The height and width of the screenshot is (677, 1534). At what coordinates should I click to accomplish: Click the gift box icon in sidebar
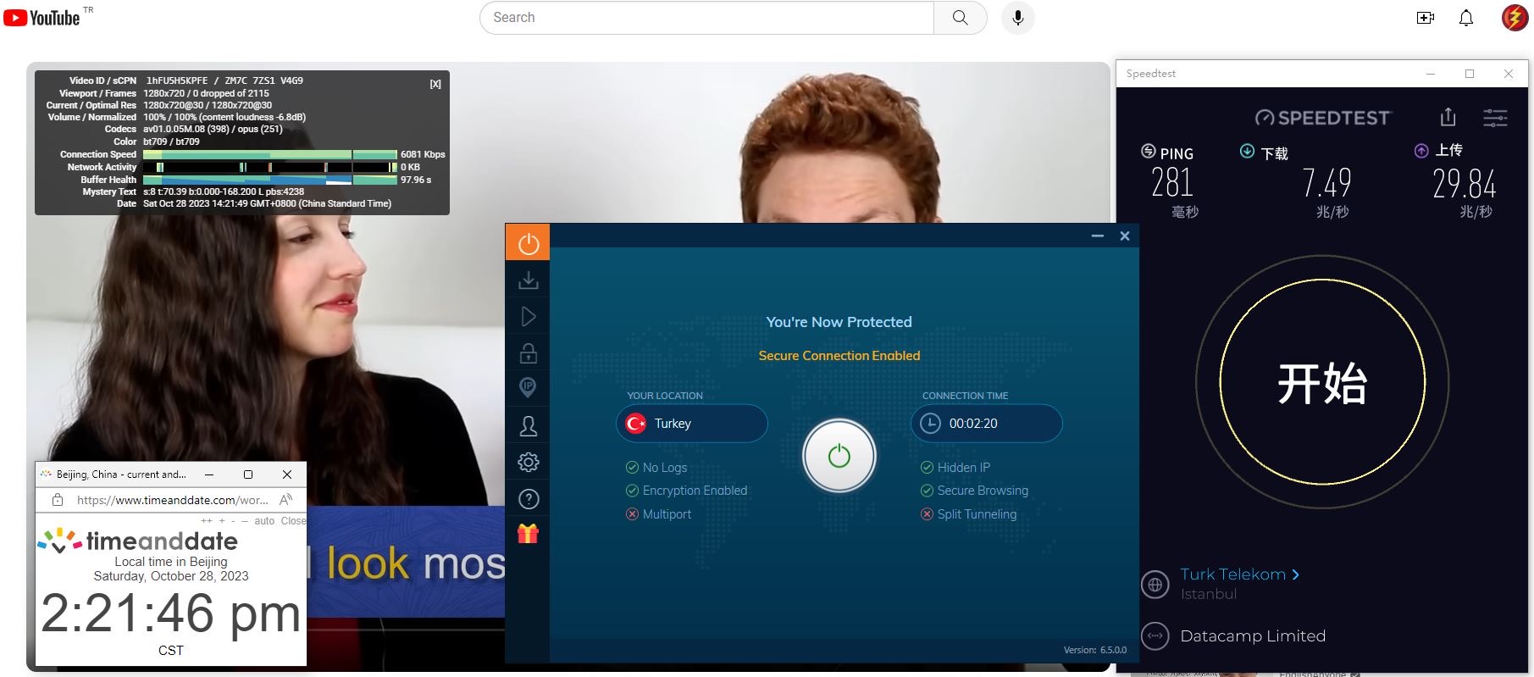[528, 534]
